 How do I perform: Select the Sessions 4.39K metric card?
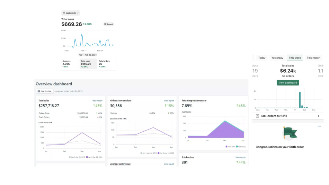70,64
